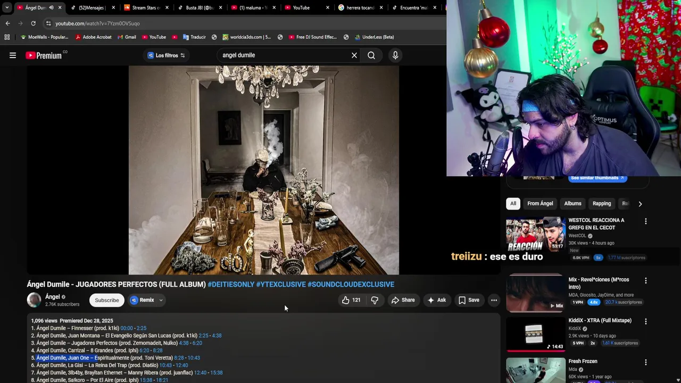Screen dimensions: 681x383
Task: Open more actions ellipsis under the video
Action: click(494, 300)
